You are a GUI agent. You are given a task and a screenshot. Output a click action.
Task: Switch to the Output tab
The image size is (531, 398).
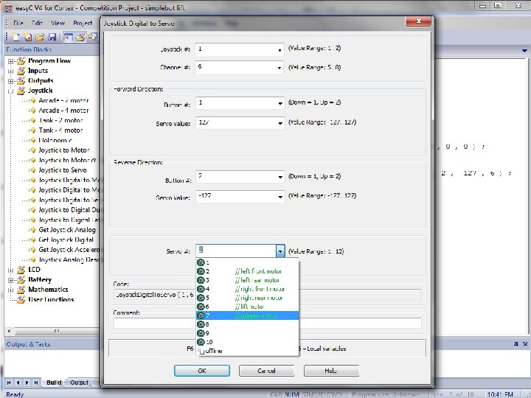(x=79, y=383)
